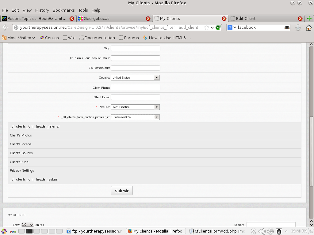Open the Downloads arrow icon
Image resolution: width=314 pixels, height=235 pixels.
[x=298, y=28]
